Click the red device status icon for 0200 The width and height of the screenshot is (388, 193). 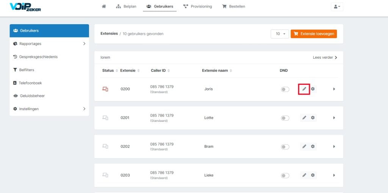pos(105,89)
